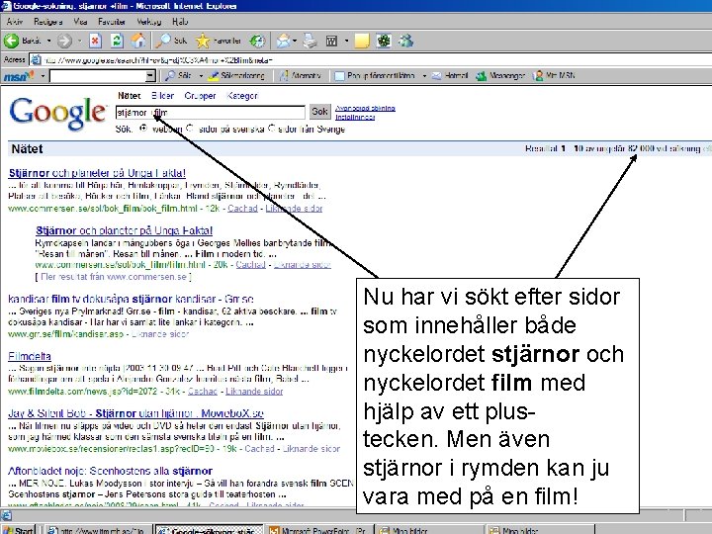712x534 pixels.
Task: Click the page icon in the address bar
Action: pyautogui.click(x=36, y=60)
